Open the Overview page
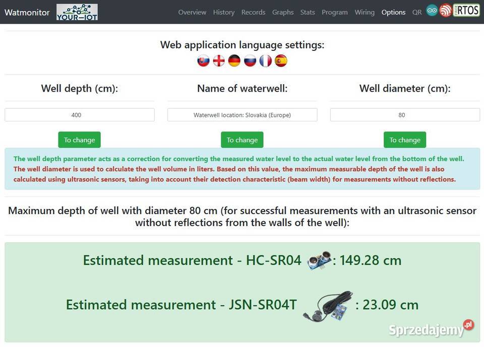The image size is (484, 347). point(192,12)
